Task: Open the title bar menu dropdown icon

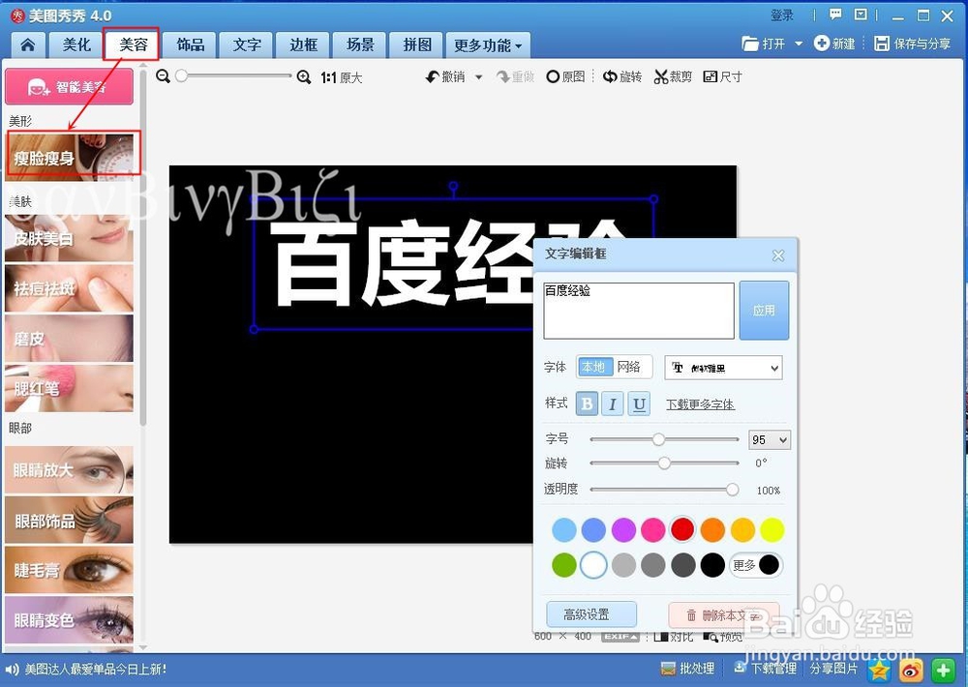Action: click(x=861, y=15)
